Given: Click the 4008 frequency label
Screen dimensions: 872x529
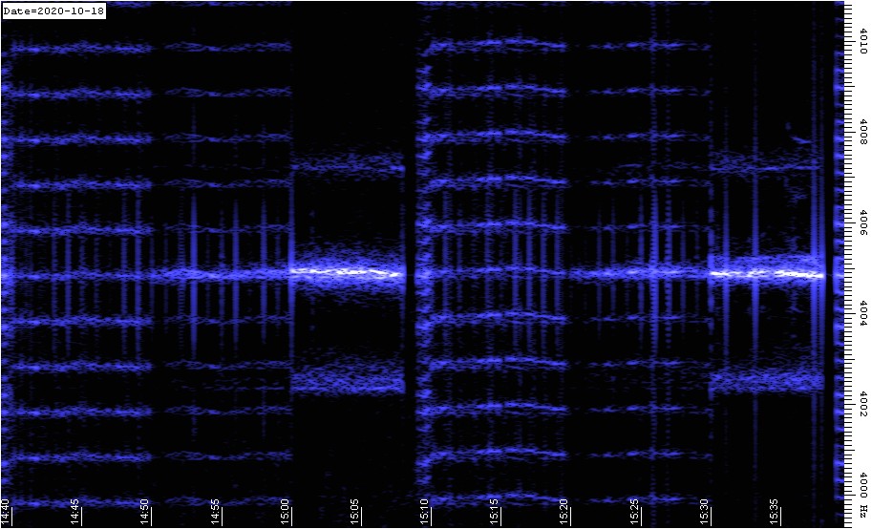Looking at the screenshot, I should pyautogui.click(x=863, y=134).
